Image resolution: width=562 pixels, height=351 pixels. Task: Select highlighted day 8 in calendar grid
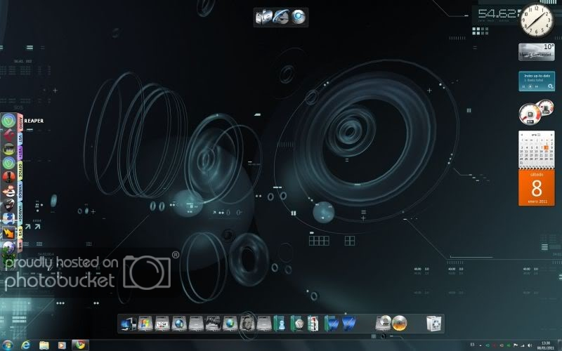tap(547, 147)
